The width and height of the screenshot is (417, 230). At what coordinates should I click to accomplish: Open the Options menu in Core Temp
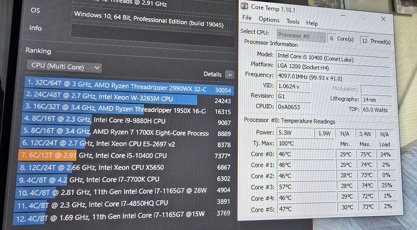tap(269, 20)
